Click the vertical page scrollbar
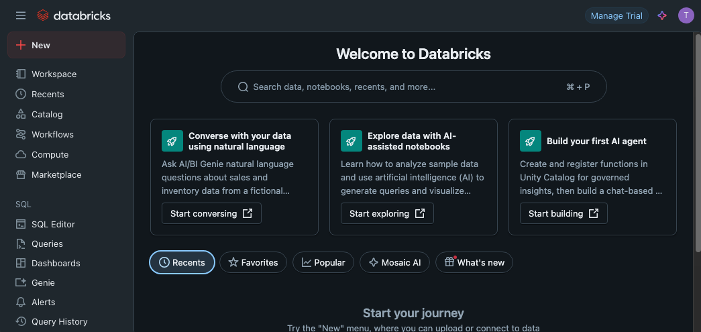This screenshot has height=332, width=701. [698, 143]
